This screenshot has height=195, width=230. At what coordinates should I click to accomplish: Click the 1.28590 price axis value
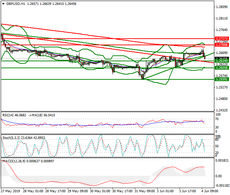pyautogui.click(x=222, y=7)
